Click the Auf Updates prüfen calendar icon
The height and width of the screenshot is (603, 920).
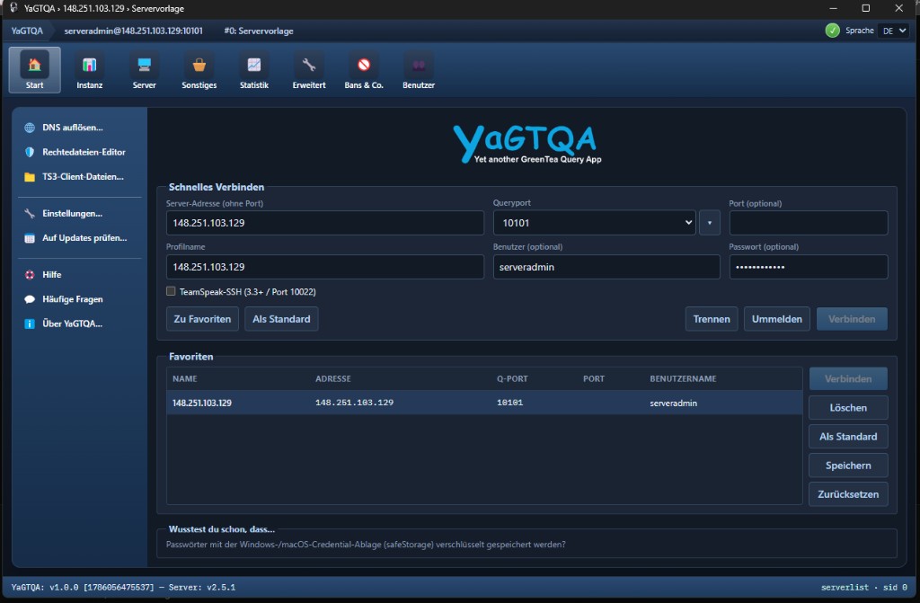pos(30,238)
